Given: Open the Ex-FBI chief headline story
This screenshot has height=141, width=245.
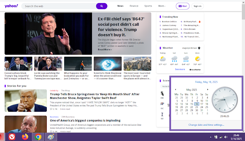Looking at the screenshot, I should 121,27.
